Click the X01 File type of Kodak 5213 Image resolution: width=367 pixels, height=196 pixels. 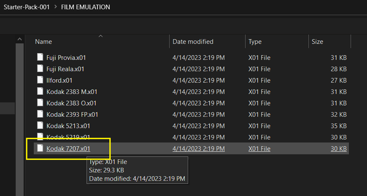click(x=259, y=126)
